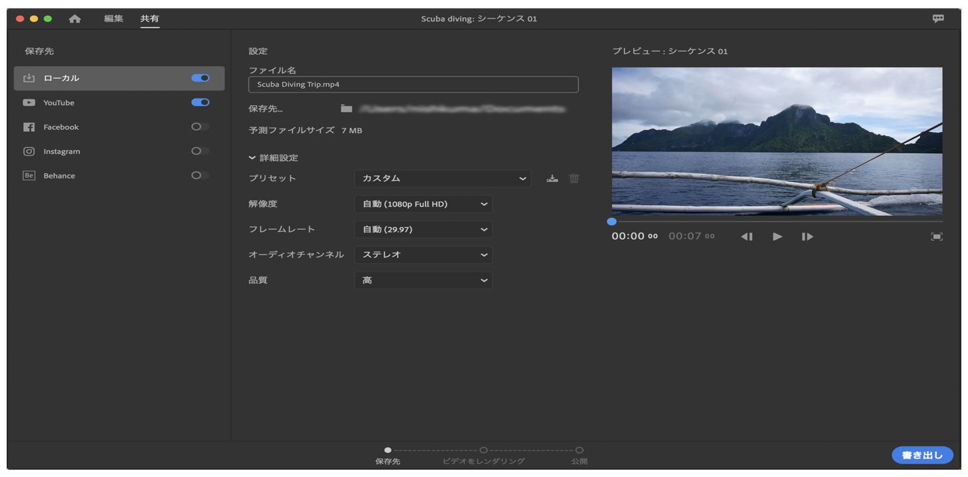Select the YouTube icon in the sidebar
The height and width of the screenshot is (477, 968).
29,103
